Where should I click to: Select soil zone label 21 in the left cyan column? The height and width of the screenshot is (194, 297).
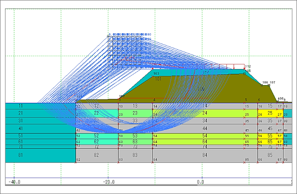(20, 113)
